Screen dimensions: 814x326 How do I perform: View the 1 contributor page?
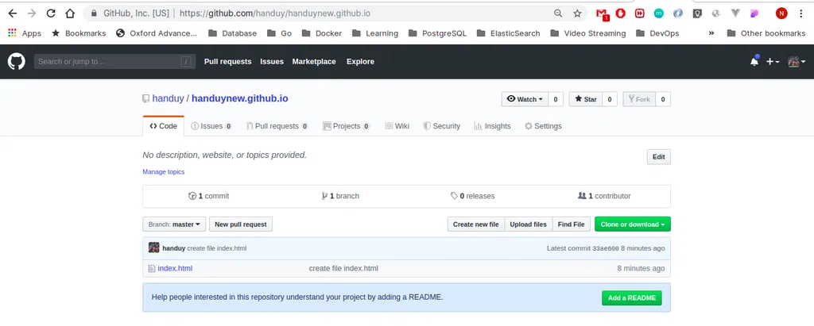(604, 196)
